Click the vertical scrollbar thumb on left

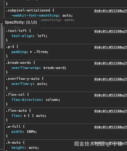tap(2, 36)
